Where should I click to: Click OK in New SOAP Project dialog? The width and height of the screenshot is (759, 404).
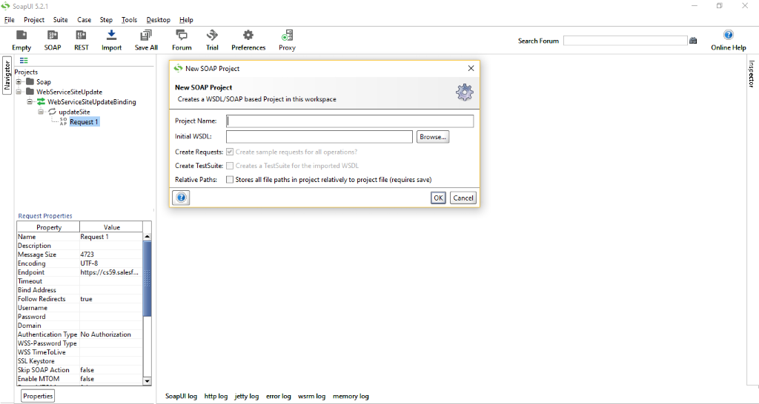[x=438, y=198]
